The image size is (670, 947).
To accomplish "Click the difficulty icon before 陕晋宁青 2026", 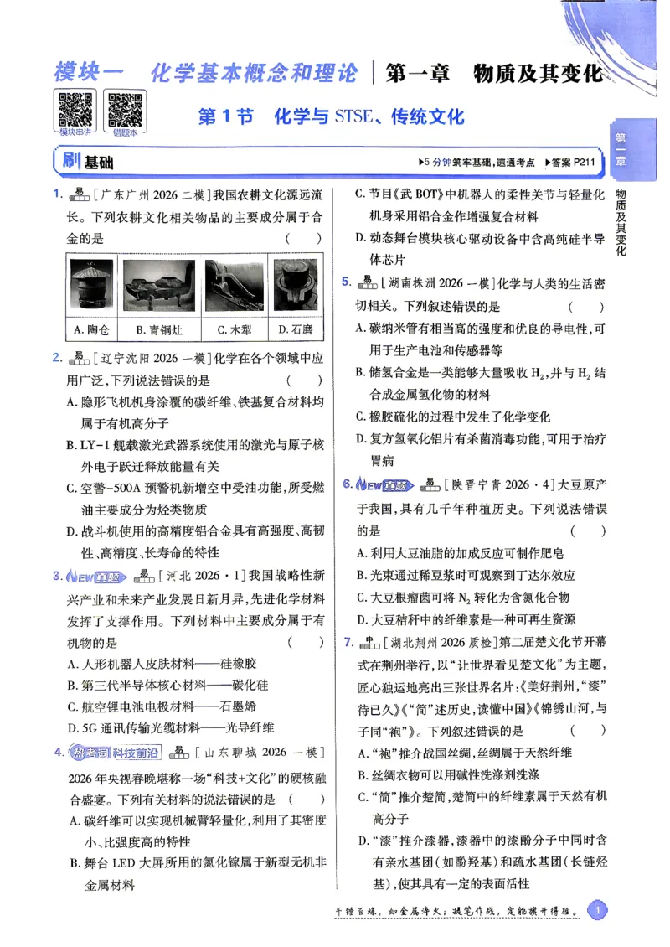I will (430, 484).
